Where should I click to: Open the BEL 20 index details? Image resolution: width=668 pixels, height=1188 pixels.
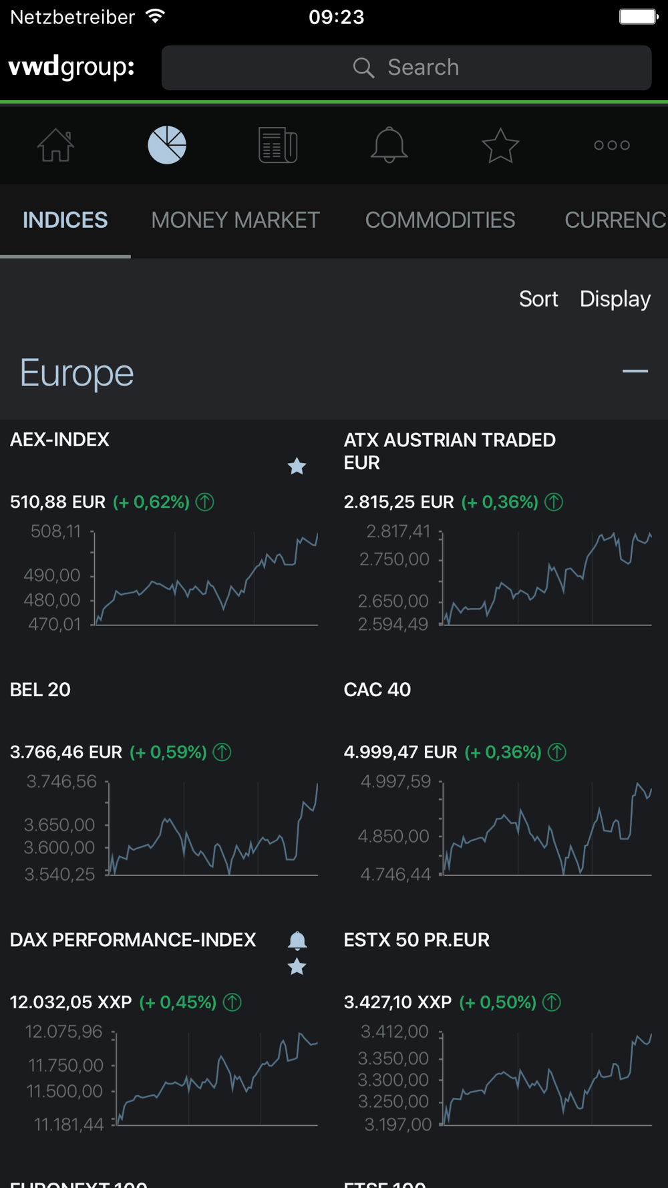[x=40, y=690]
